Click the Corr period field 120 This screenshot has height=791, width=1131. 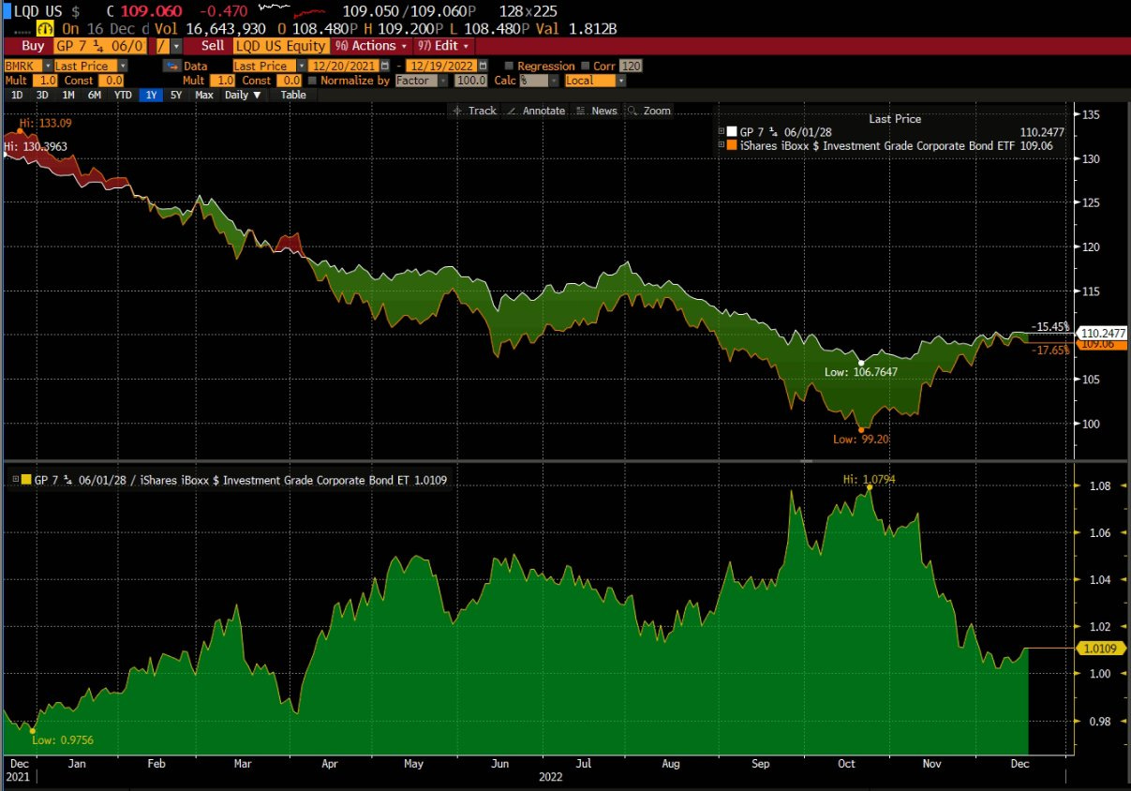(x=631, y=66)
